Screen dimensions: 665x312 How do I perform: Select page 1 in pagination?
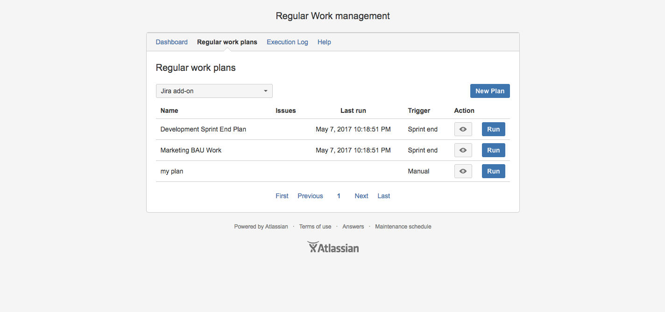tap(339, 196)
